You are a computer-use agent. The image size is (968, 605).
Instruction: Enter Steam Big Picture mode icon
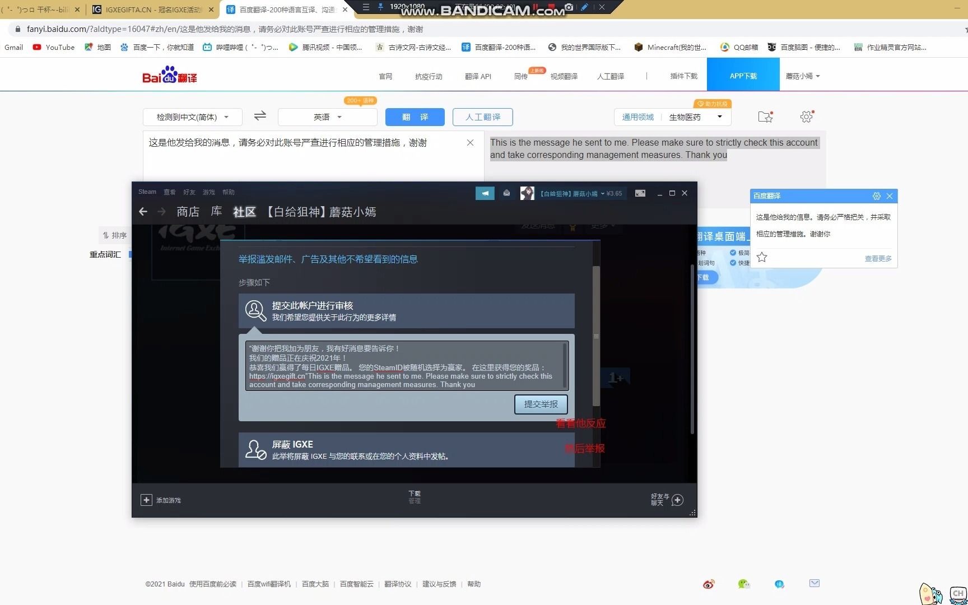[640, 193]
